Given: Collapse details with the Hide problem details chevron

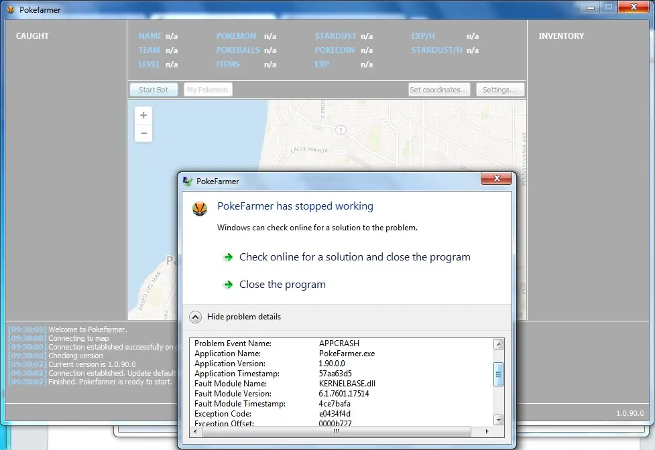Looking at the screenshot, I should [x=195, y=317].
